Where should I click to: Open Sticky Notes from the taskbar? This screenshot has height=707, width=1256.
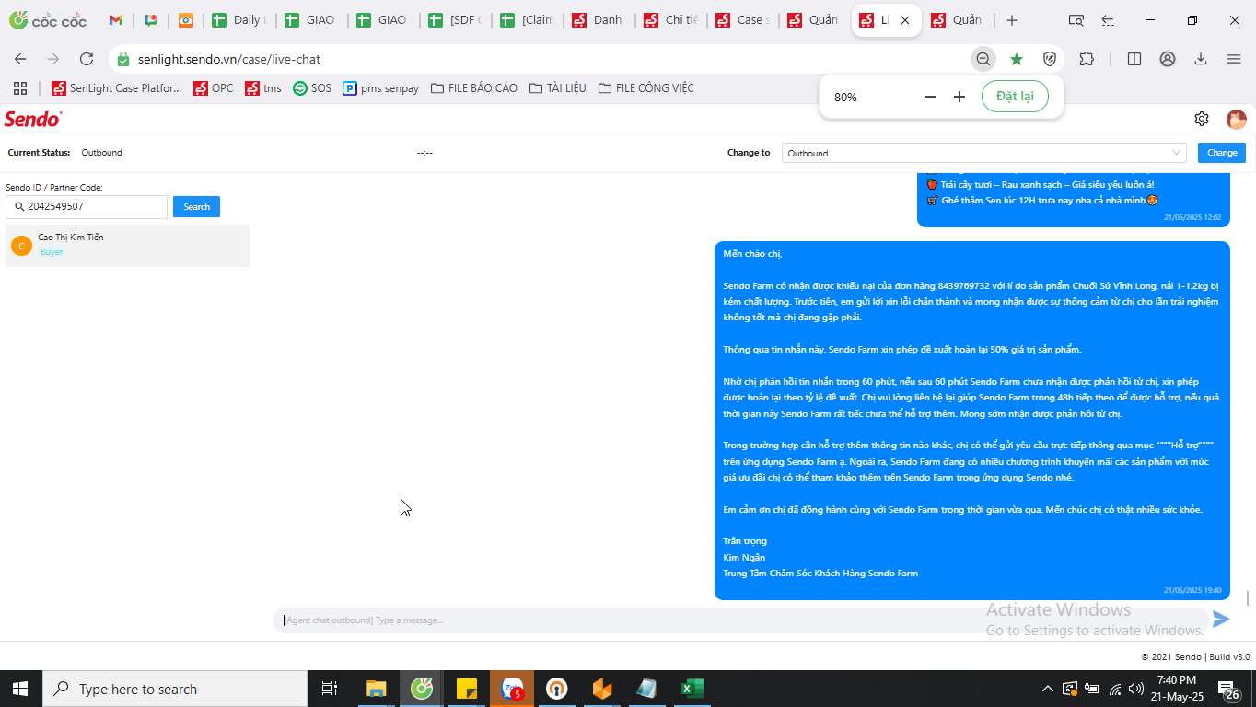pos(466,689)
